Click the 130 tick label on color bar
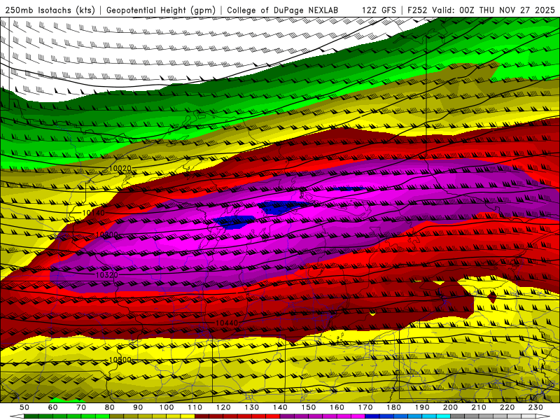Screen dimensions: 560x420 pos(252,407)
